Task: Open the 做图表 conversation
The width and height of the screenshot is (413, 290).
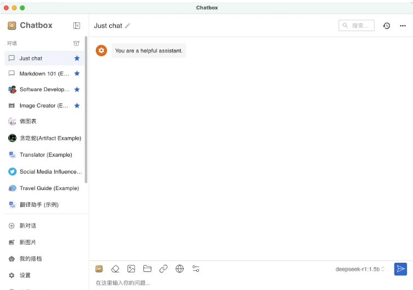Action: 44,121
